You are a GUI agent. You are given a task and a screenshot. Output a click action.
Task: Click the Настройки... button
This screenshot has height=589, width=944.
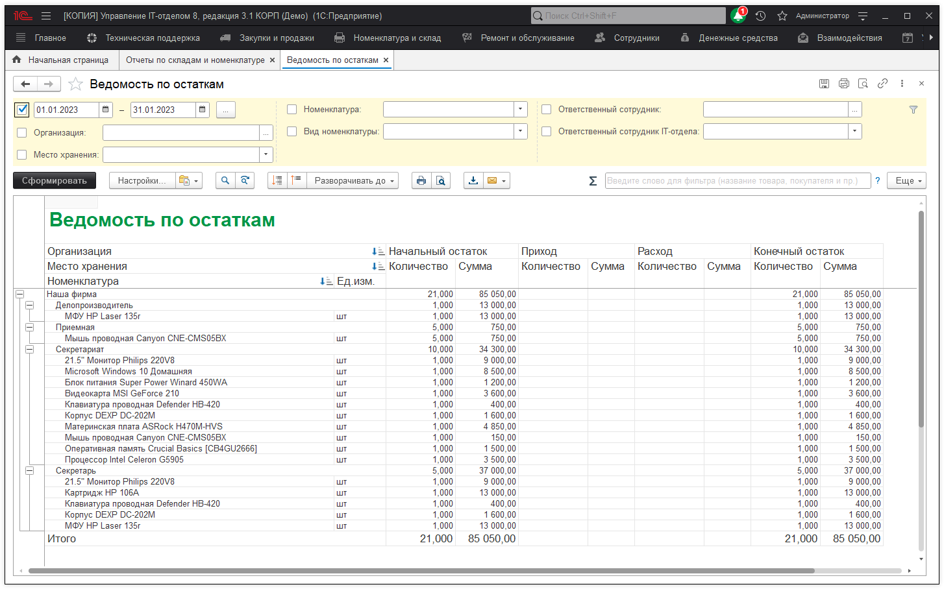pyautogui.click(x=142, y=181)
